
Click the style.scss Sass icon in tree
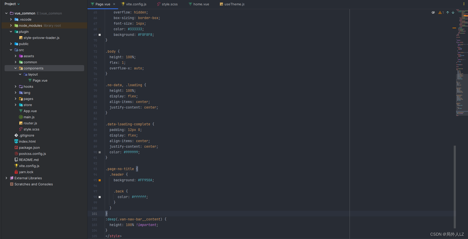(x=21, y=129)
